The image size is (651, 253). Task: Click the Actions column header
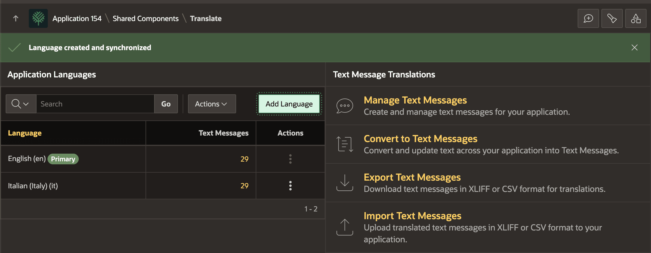coord(290,133)
